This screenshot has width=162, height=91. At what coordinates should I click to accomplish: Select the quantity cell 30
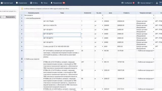click(88, 54)
